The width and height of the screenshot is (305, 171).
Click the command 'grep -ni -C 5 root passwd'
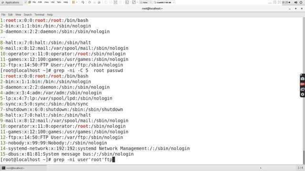coord(88,71)
